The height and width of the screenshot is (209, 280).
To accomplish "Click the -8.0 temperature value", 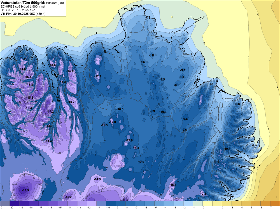I will click(x=151, y=55).
